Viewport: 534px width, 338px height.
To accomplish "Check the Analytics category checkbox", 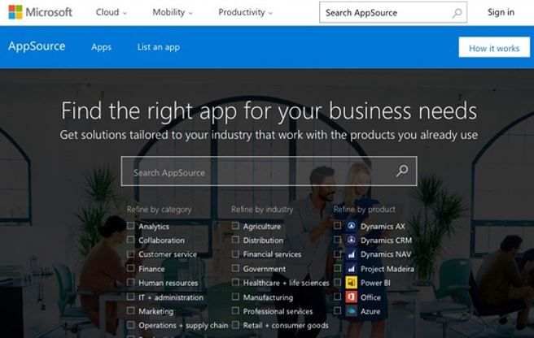I will [x=131, y=227].
